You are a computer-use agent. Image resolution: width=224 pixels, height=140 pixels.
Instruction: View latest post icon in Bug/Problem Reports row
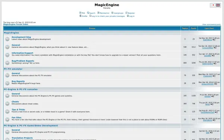point(215,64)
